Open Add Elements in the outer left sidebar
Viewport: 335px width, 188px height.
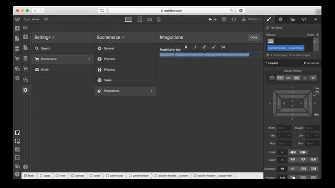(17, 28)
